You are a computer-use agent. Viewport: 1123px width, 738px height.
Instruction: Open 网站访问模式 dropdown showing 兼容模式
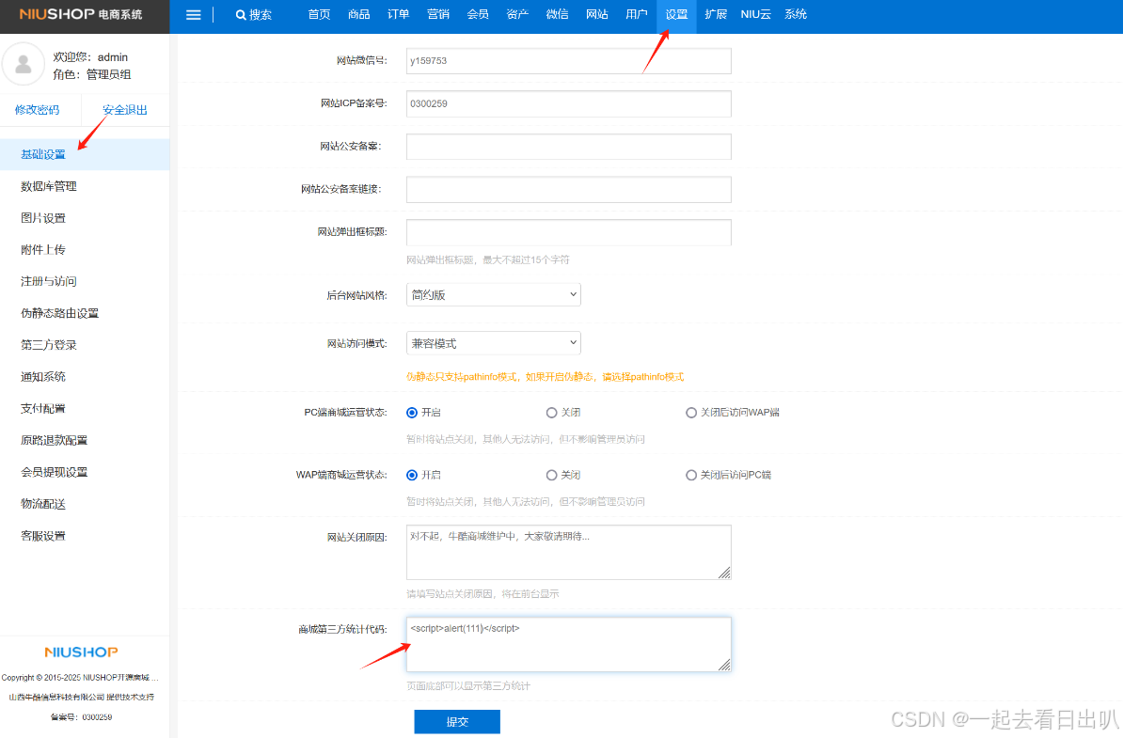pyautogui.click(x=494, y=343)
